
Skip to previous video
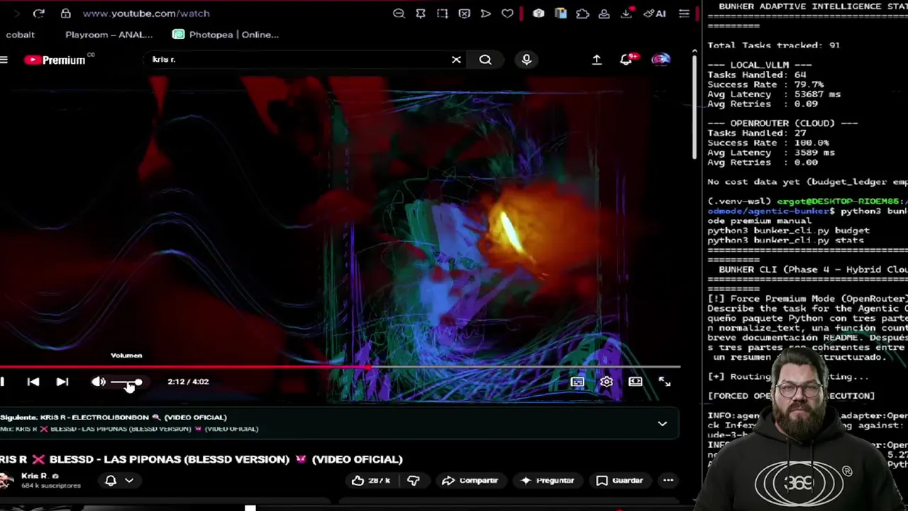pos(33,382)
